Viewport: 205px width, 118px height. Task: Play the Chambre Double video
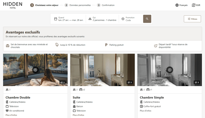[x=35, y=70]
